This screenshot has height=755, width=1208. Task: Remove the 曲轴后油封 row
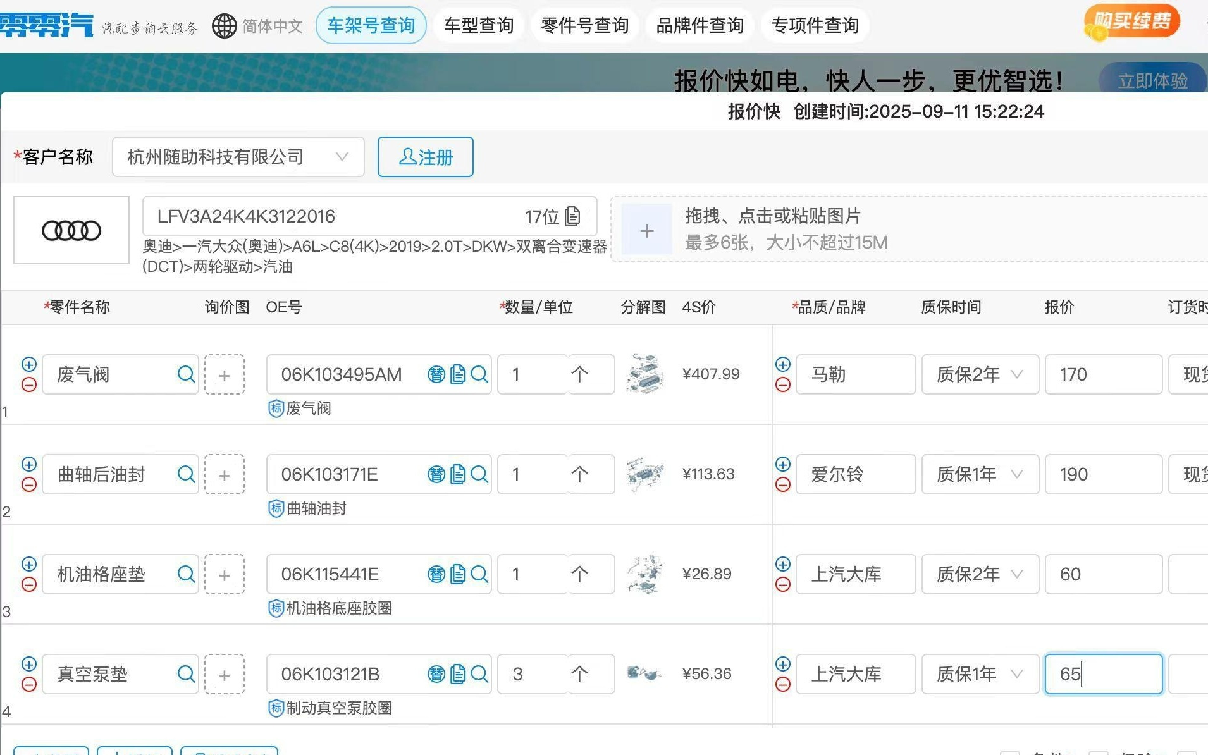click(29, 484)
